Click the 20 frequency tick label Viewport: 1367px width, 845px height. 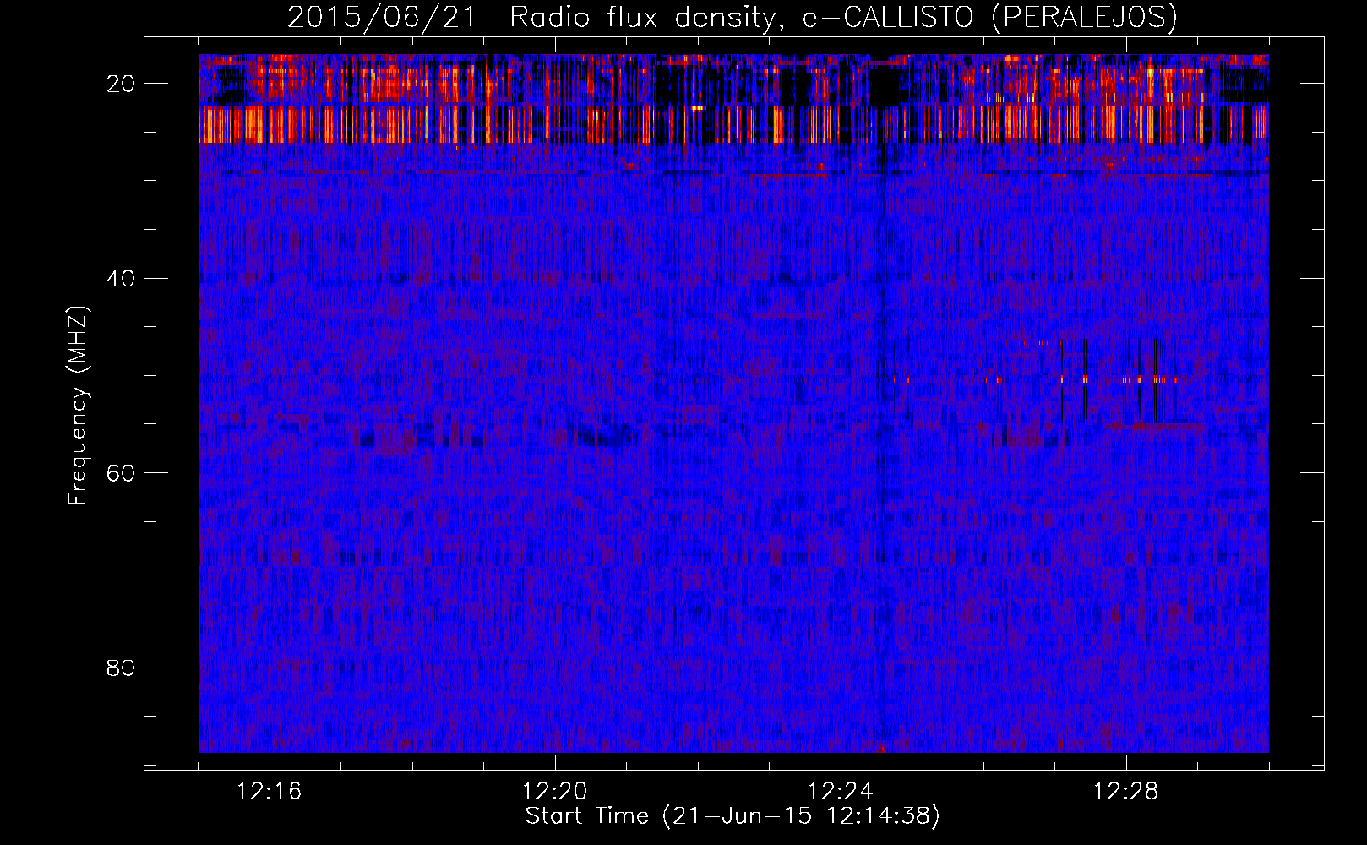tap(121, 84)
